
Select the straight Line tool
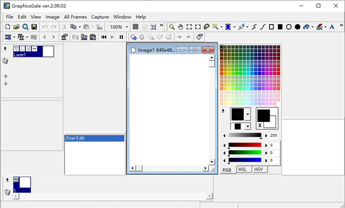(x=254, y=27)
